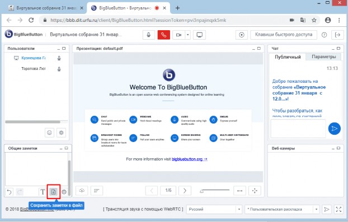Screen dimensions: 348x222
Task: Toggle microphone icon beside Кузнецова
Action: [59, 58]
